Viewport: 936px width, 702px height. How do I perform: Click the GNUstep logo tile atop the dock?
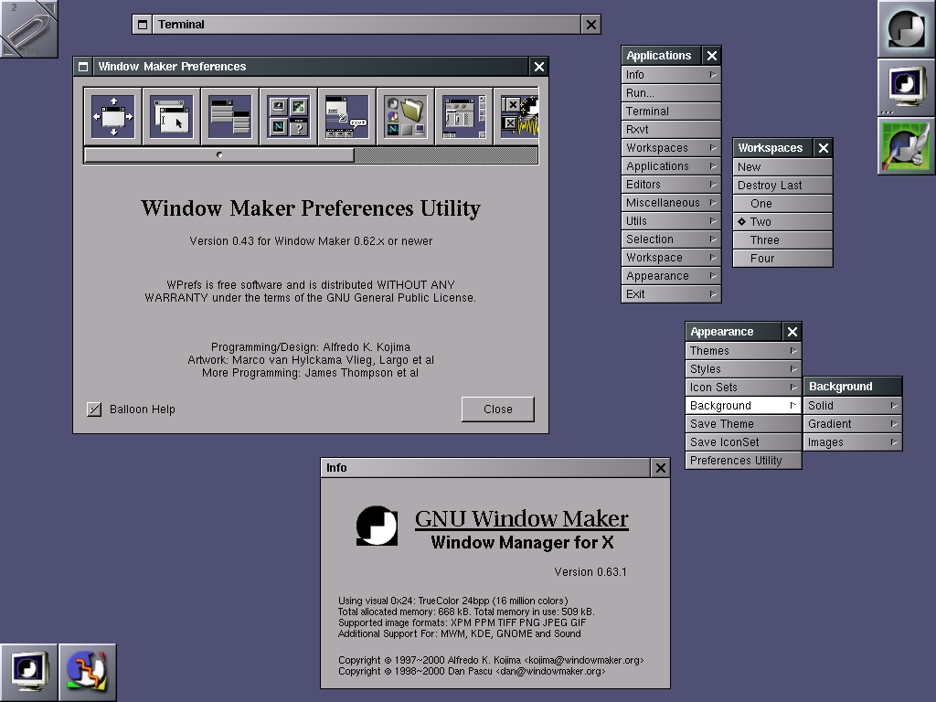click(906, 28)
